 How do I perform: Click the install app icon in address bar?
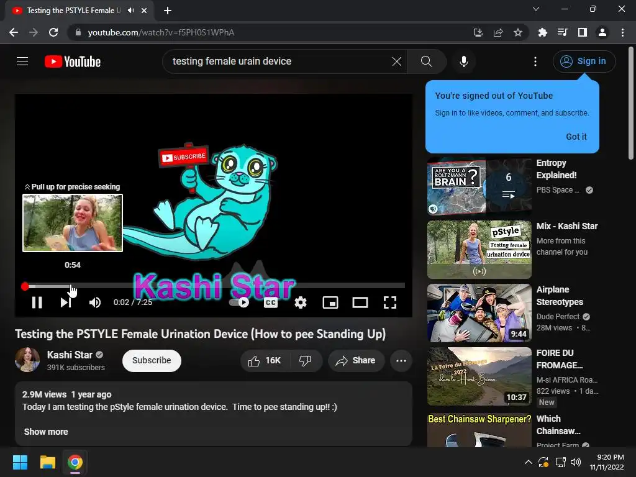(x=478, y=32)
